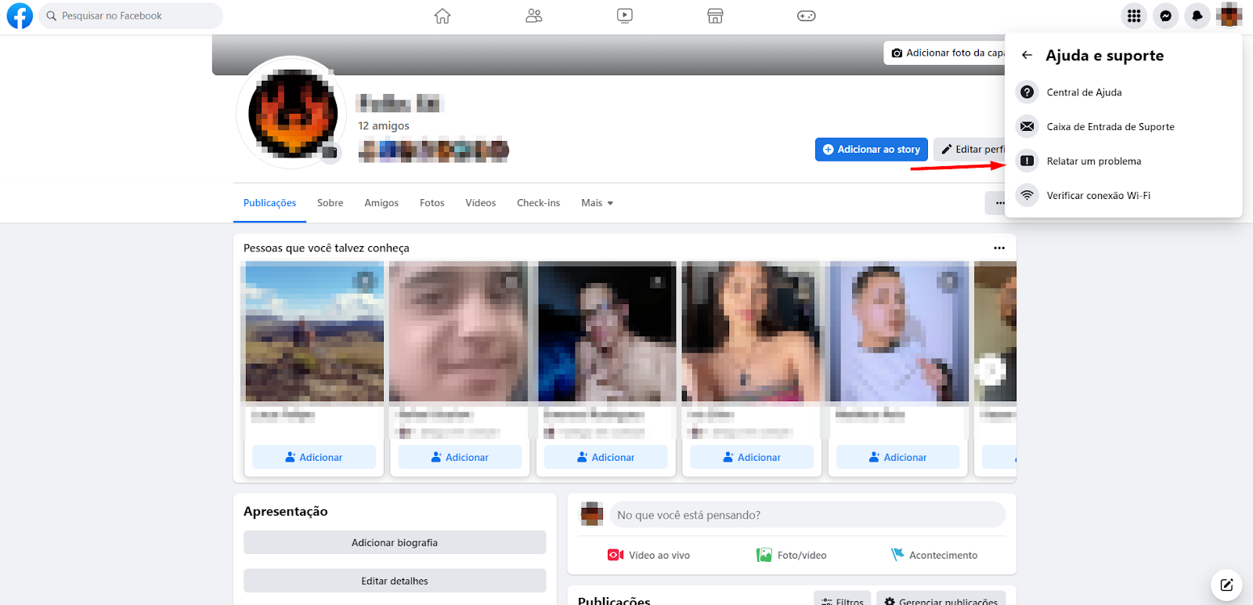The image size is (1253, 605).
Task: Go back using Ajuda e suporte arrow
Action: 1027,55
